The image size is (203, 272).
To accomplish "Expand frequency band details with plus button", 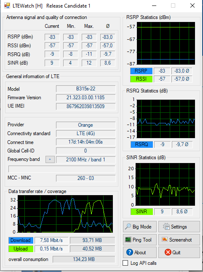I will 50,159.
